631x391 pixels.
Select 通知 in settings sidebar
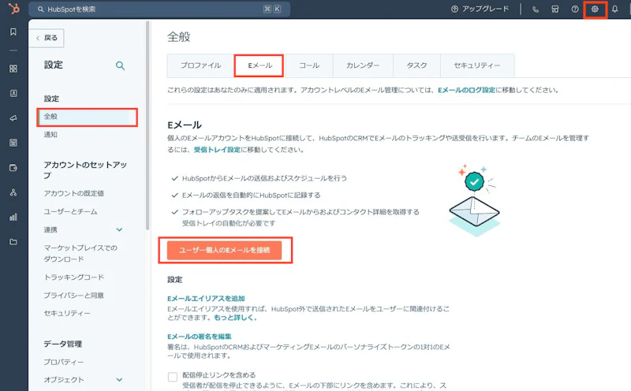click(x=50, y=135)
